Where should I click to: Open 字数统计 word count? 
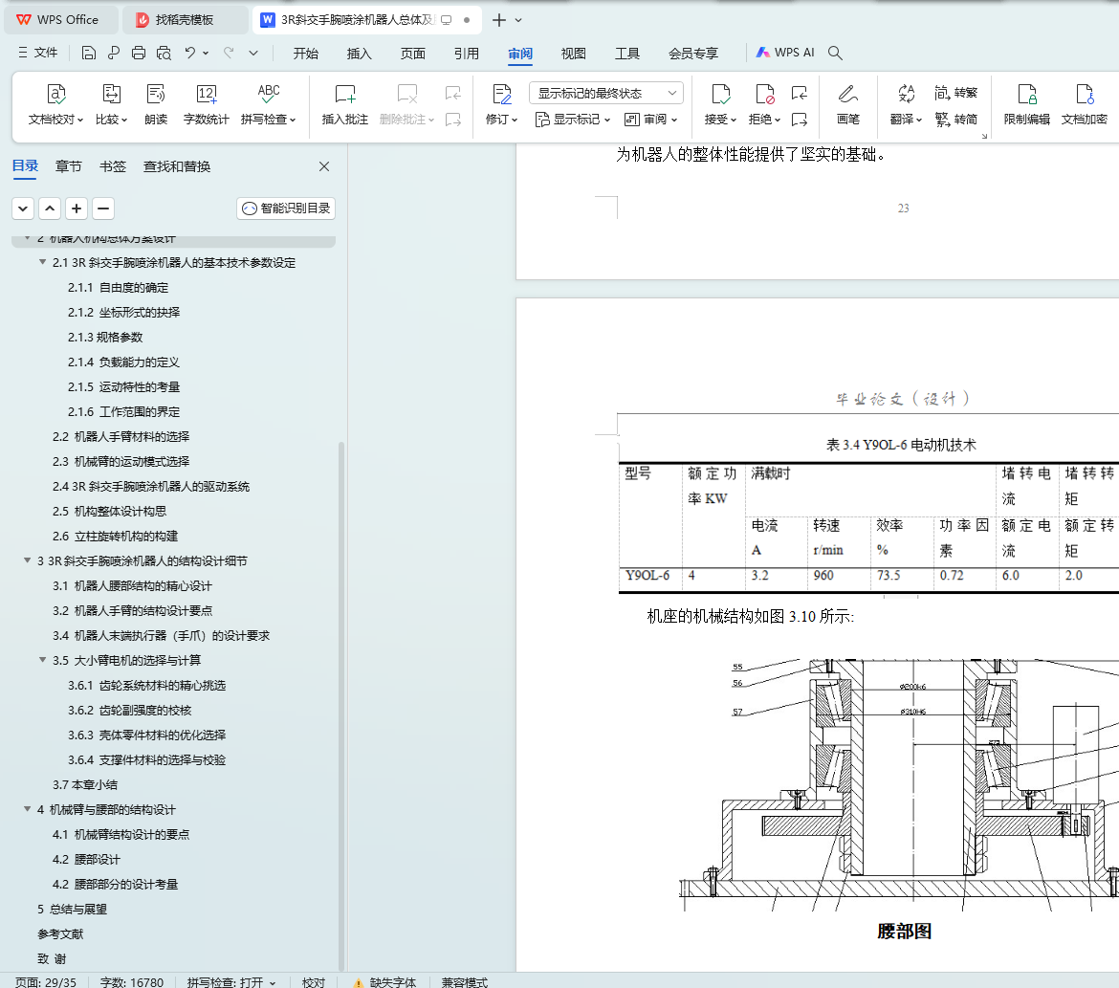pos(207,104)
